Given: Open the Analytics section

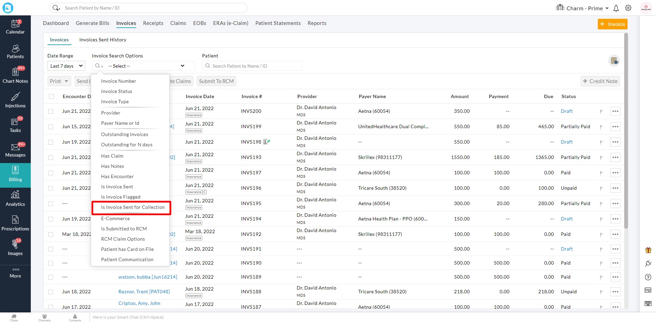Looking at the screenshot, I should pyautogui.click(x=15, y=198).
